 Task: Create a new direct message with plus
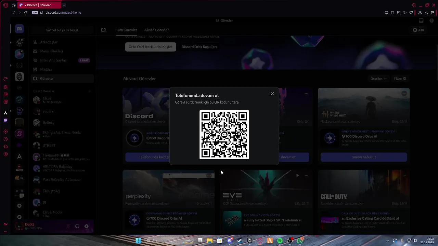click(x=90, y=91)
